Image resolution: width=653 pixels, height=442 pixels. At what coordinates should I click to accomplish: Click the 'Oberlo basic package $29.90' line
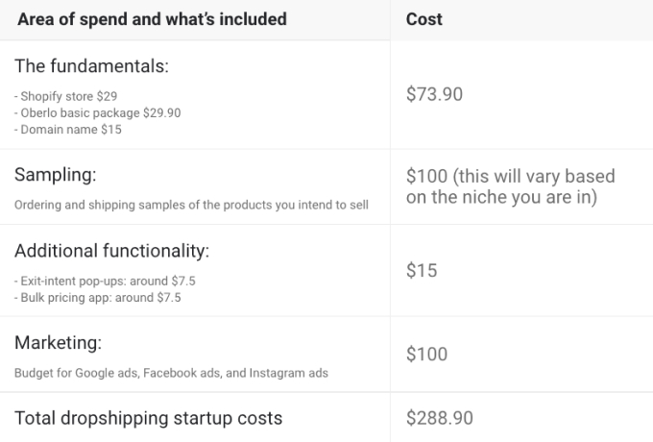pos(97,112)
